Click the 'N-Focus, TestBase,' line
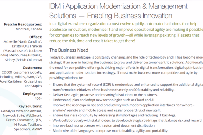Image resolution: width=203 pixels, height=135 pixels. 28,125
